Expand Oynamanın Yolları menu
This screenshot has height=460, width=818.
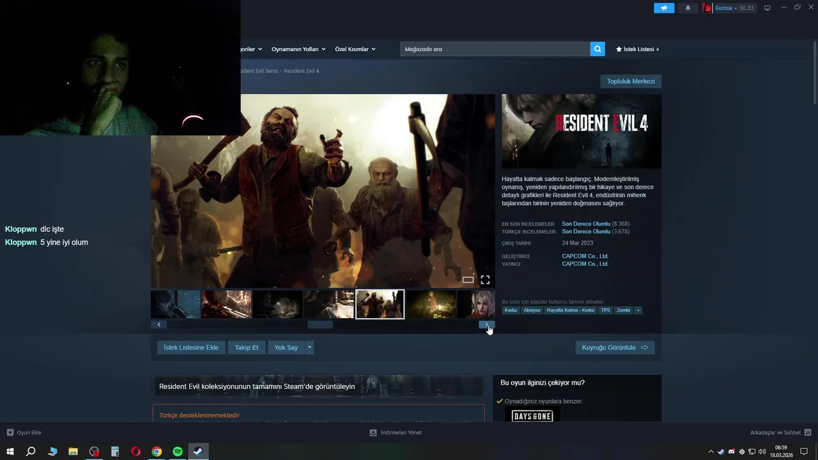click(298, 49)
